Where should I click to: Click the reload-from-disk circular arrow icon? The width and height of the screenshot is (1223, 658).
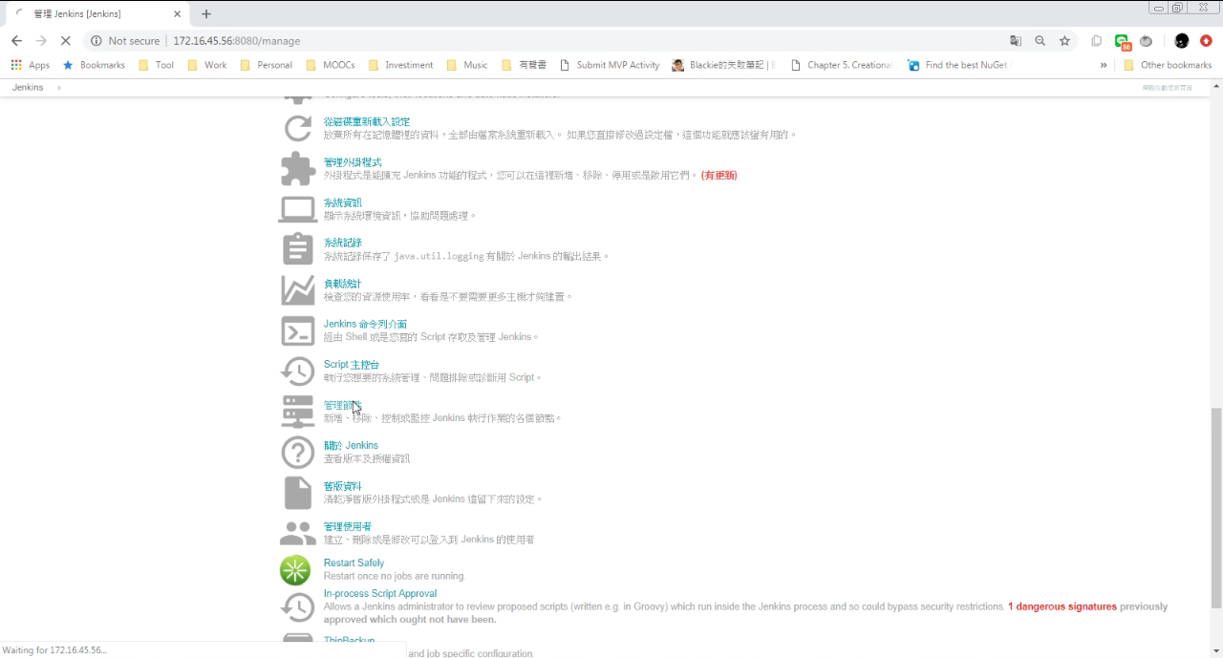[x=297, y=128]
